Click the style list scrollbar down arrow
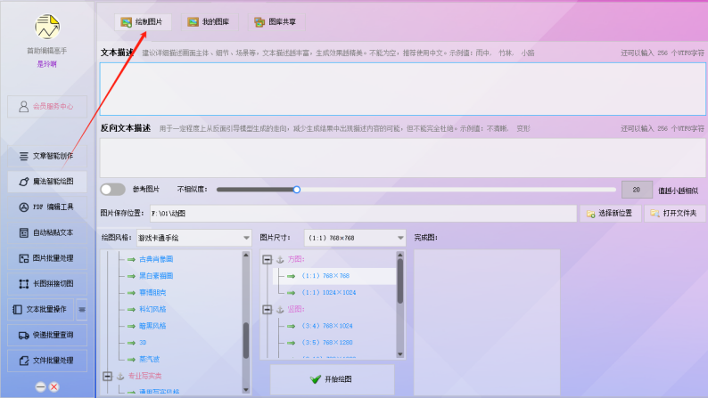The width and height of the screenshot is (708, 398). pyautogui.click(x=246, y=390)
